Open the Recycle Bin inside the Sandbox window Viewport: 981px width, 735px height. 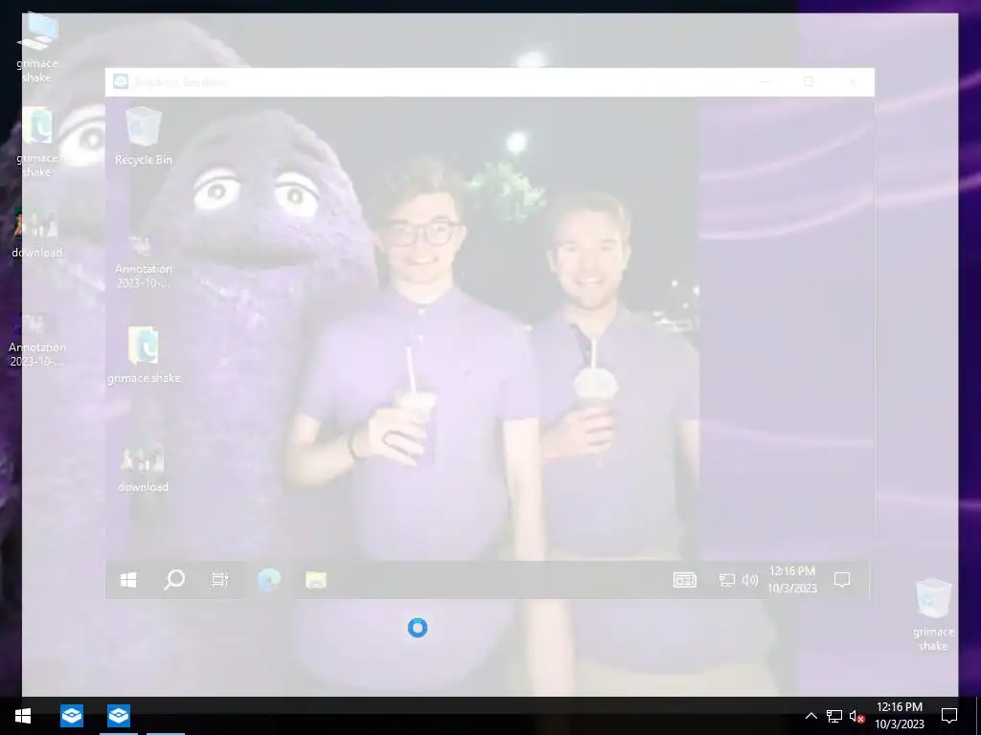144,136
